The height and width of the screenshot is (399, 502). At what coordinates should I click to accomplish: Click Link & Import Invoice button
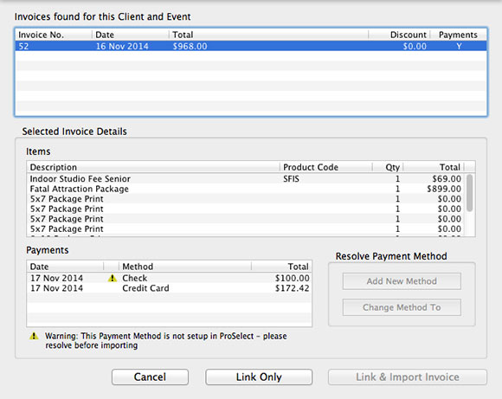click(408, 376)
